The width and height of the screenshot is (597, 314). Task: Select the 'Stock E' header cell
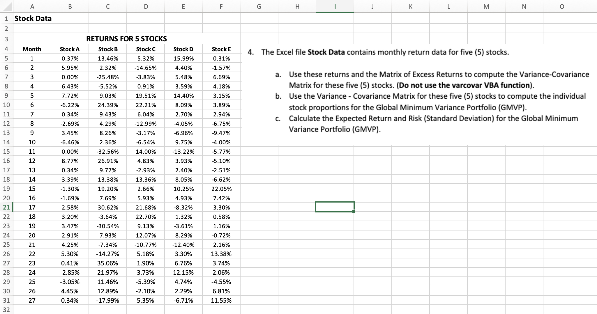(x=221, y=49)
